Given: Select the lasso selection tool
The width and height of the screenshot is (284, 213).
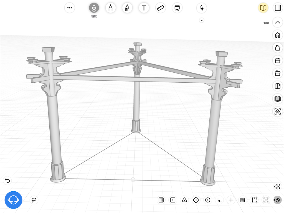Looking at the screenshot, I should coord(34,200).
